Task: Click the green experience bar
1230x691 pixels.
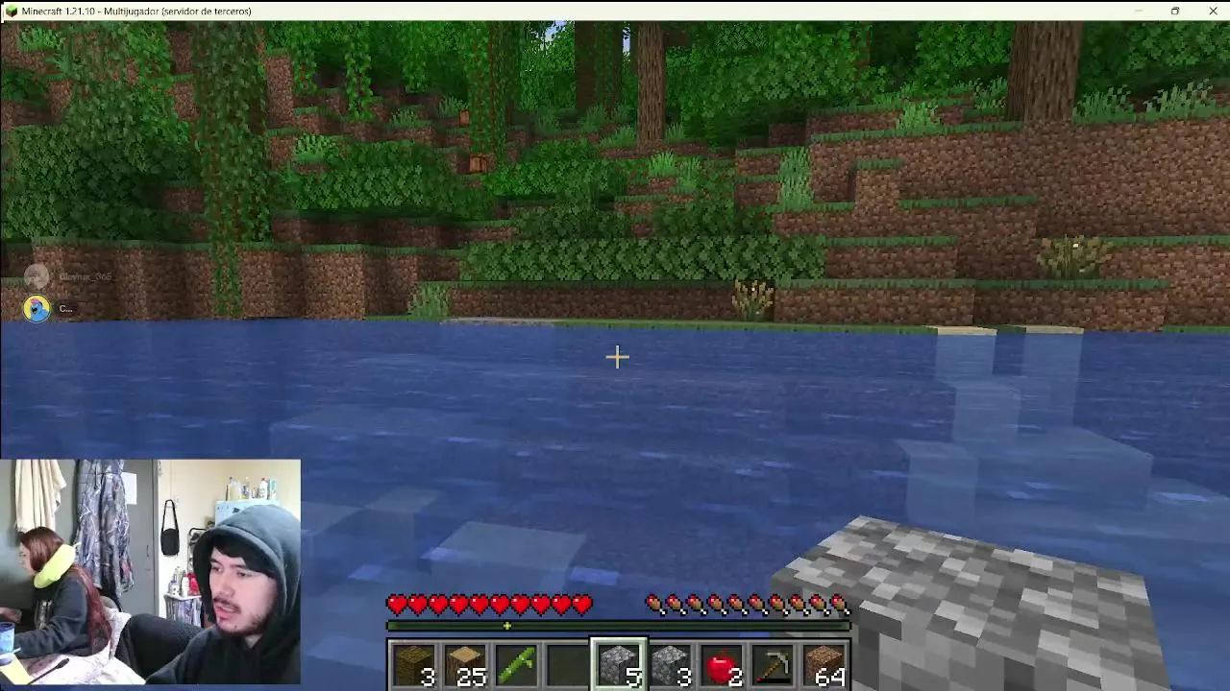Action: (619, 627)
